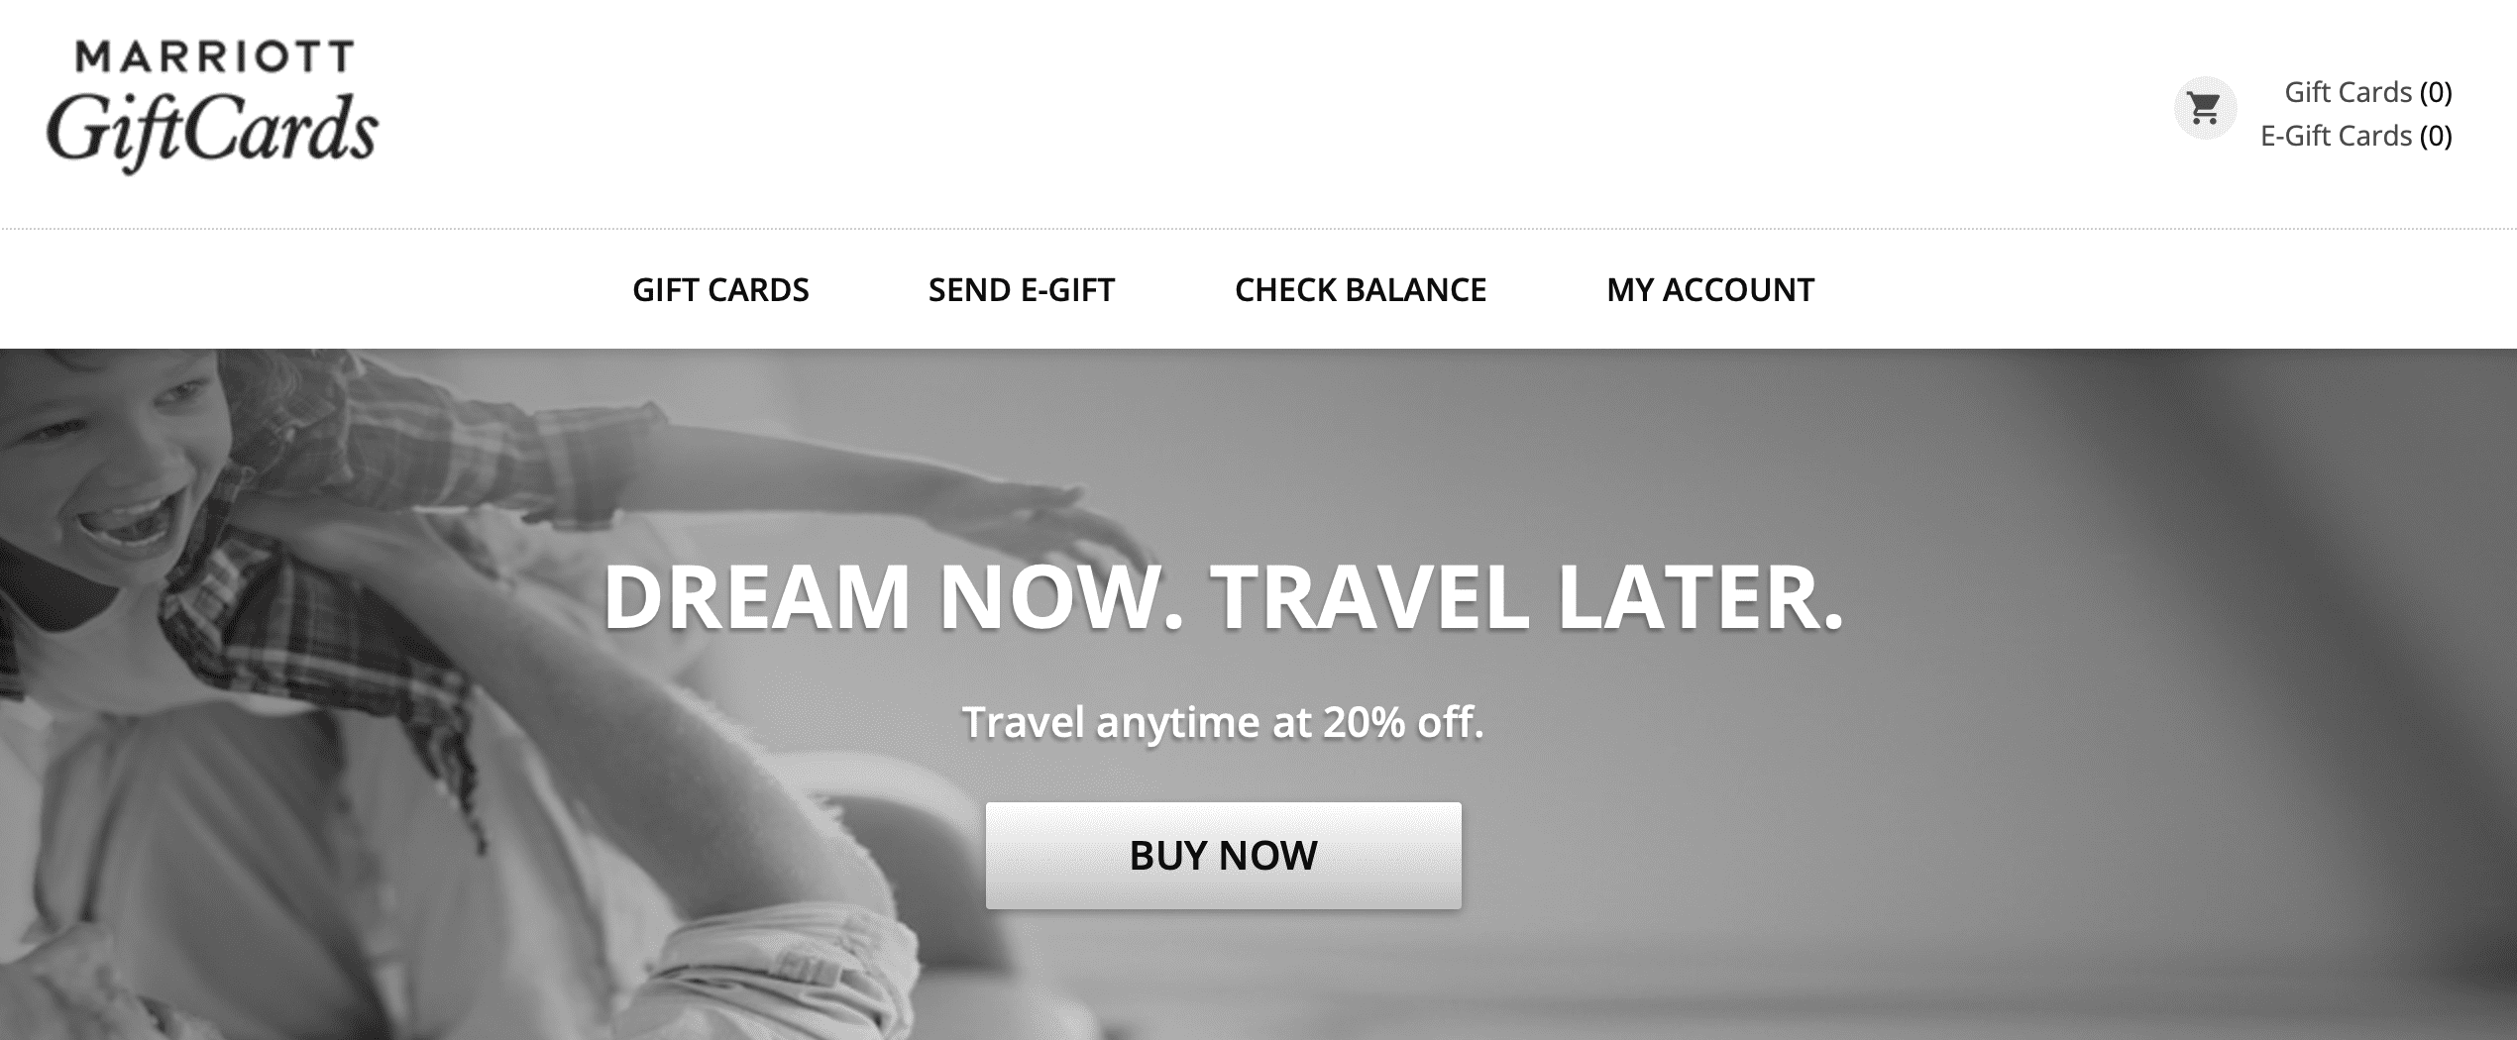Select SEND E-GIFT in navigation
This screenshot has width=2517, height=1040.
pyautogui.click(x=1022, y=290)
